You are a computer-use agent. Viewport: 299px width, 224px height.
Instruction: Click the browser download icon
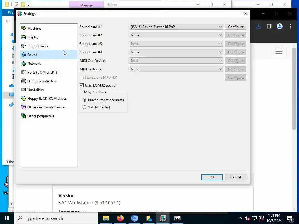point(259,26)
